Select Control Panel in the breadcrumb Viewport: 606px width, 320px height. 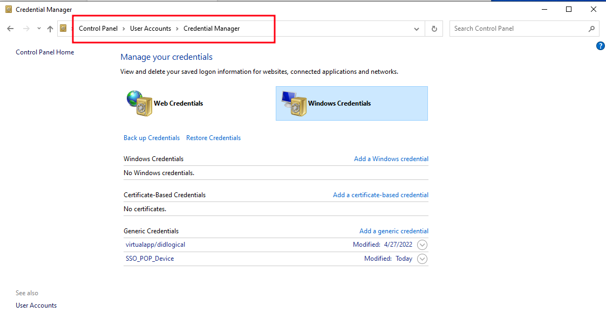tap(98, 28)
